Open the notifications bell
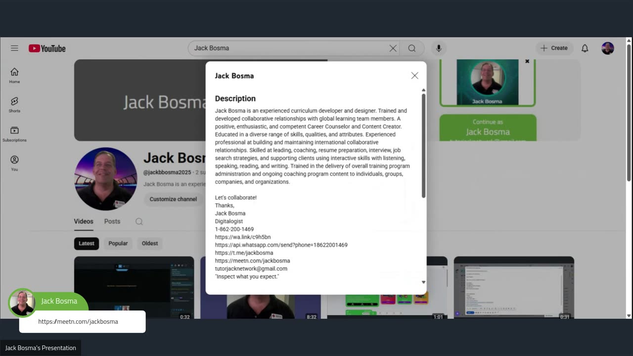Viewport: 633px width, 356px height. pyautogui.click(x=585, y=48)
